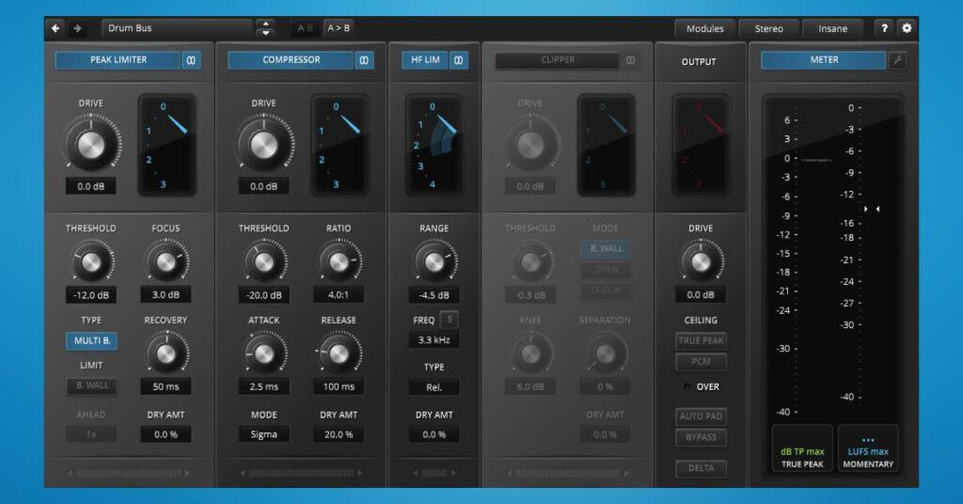Toggle Peak Limiter stereo link icon
Screen dimensions: 963x504
point(191,60)
